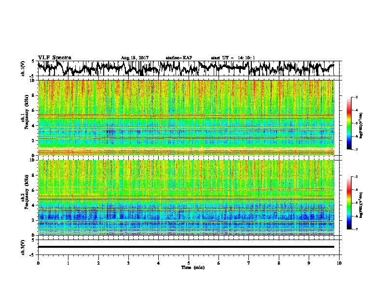Click the ch.1 color bar log(PSD) label
The height and width of the screenshot is (295, 382).
coord(361,126)
